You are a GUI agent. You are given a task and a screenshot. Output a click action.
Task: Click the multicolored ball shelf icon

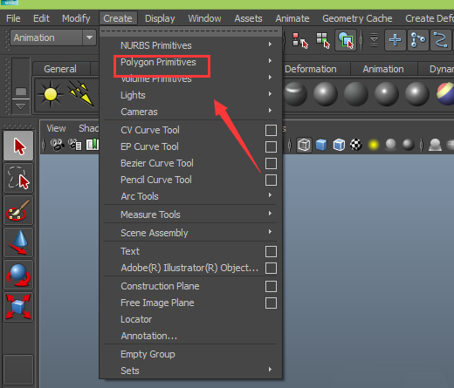point(446,93)
